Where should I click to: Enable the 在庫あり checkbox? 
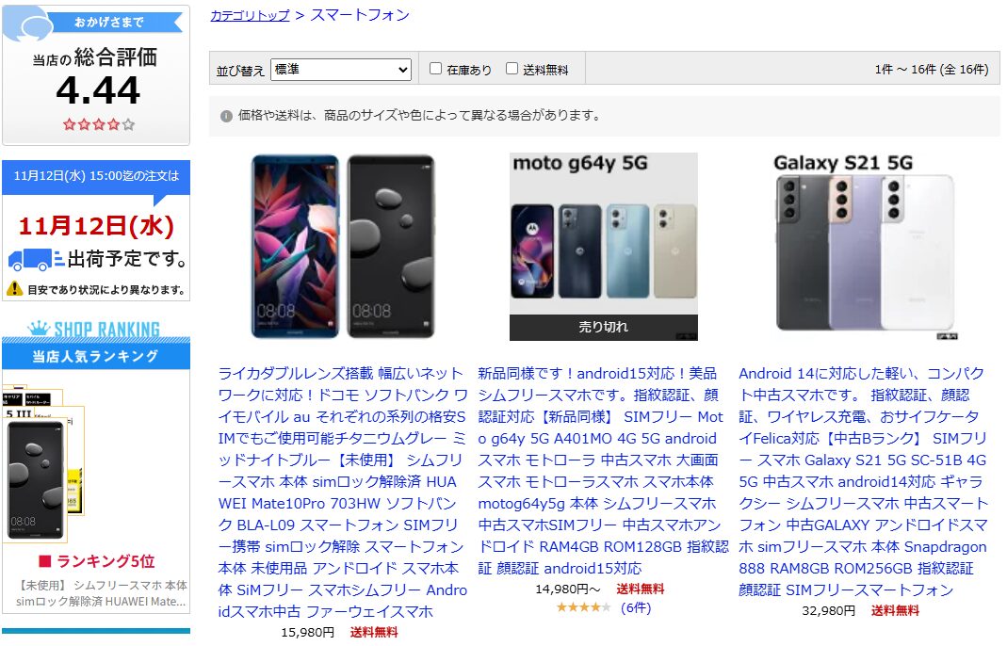click(x=435, y=68)
